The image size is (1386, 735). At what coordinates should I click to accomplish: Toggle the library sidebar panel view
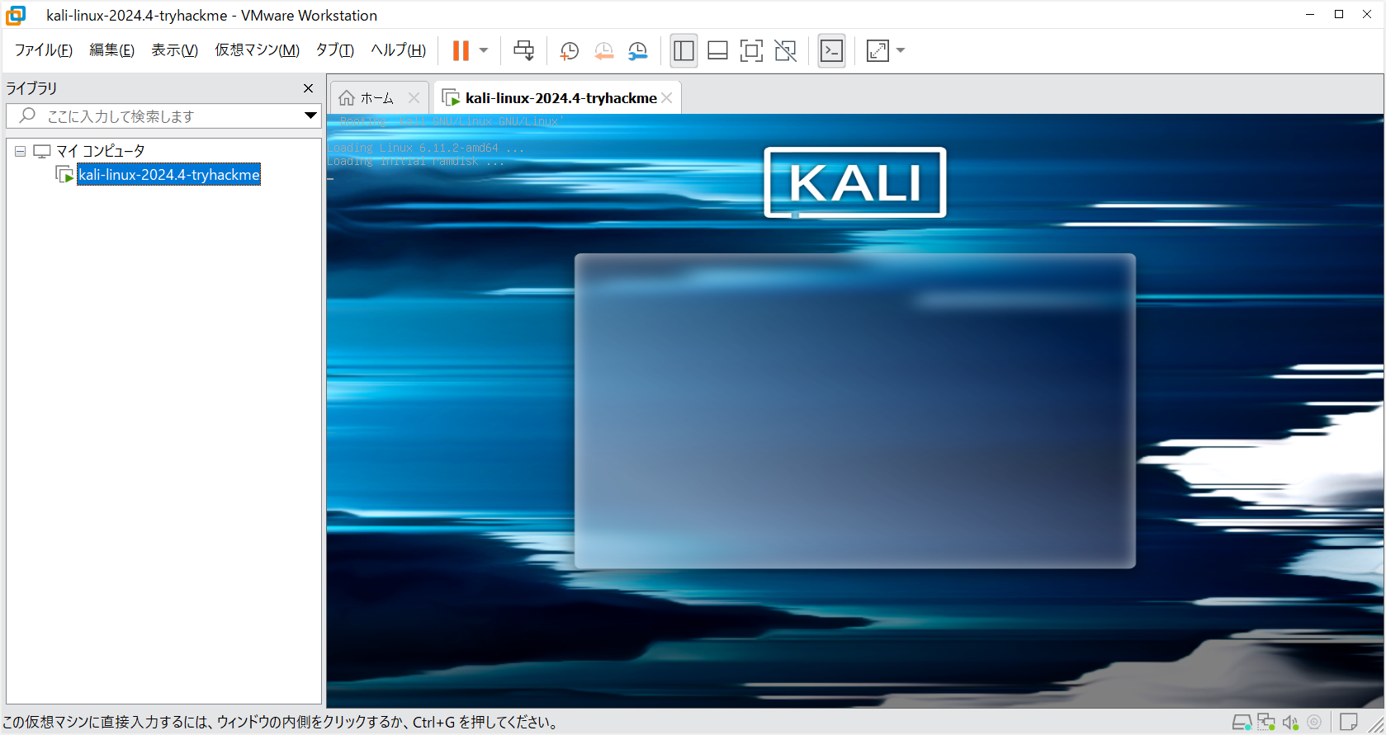click(x=684, y=51)
